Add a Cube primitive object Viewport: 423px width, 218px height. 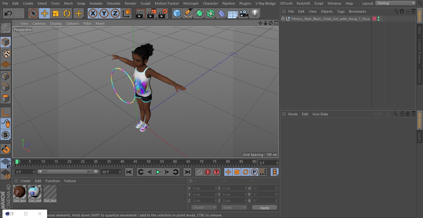[177, 13]
